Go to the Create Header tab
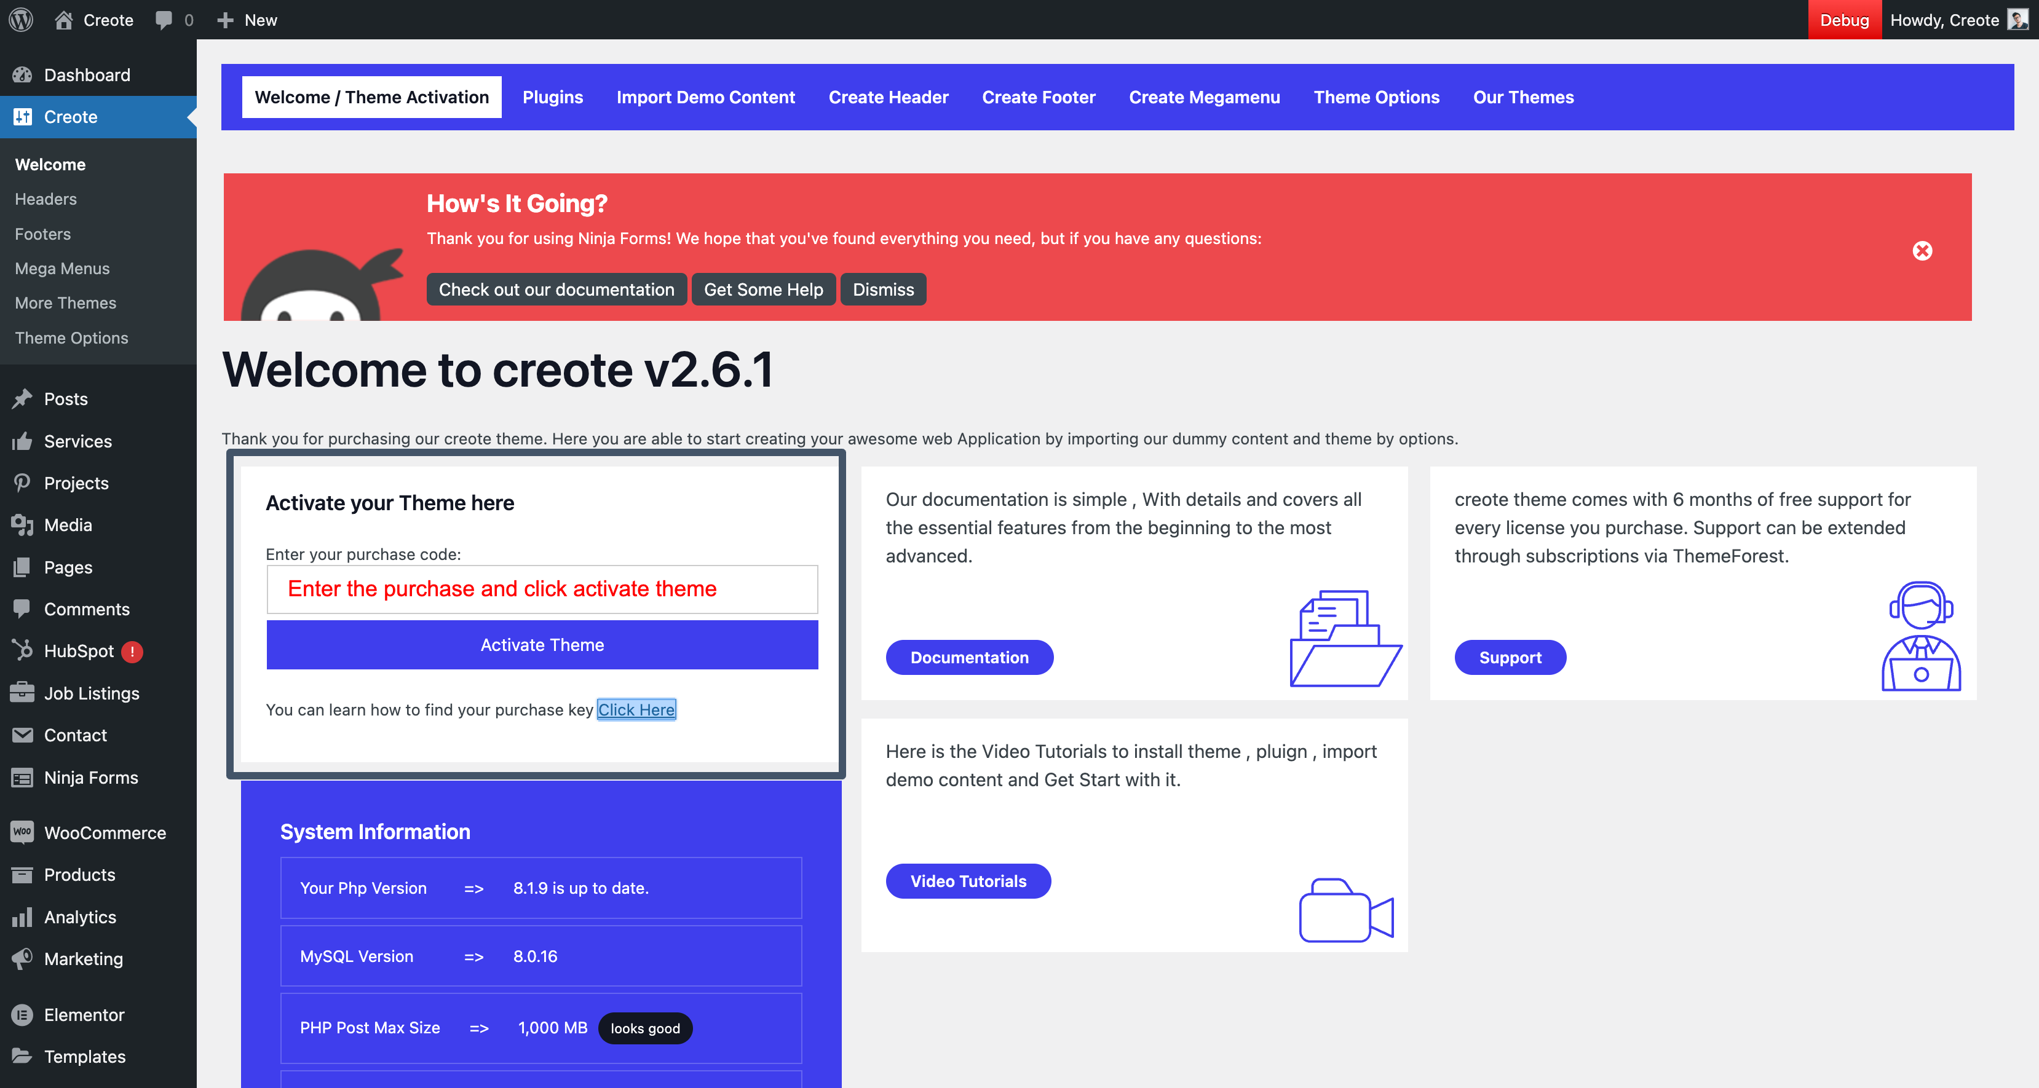This screenshot has height=1088, width=2039. tap(888, 97)
